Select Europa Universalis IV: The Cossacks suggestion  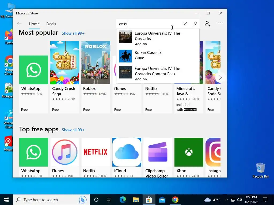coord(158,38)
